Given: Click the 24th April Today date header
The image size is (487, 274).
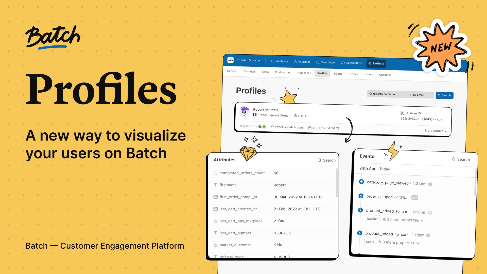Looking at the screenshot, I should point(375,169).
